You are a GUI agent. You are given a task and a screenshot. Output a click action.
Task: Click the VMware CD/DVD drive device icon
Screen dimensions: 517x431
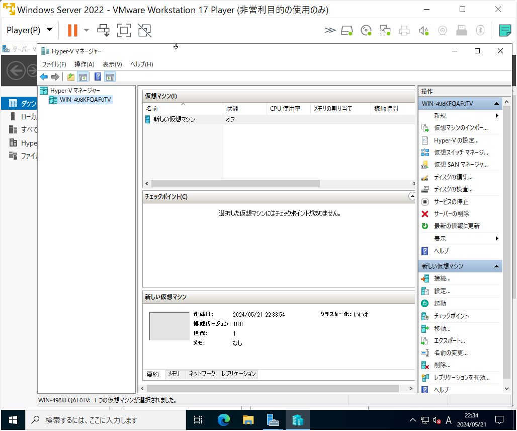(x=366, y=30)
